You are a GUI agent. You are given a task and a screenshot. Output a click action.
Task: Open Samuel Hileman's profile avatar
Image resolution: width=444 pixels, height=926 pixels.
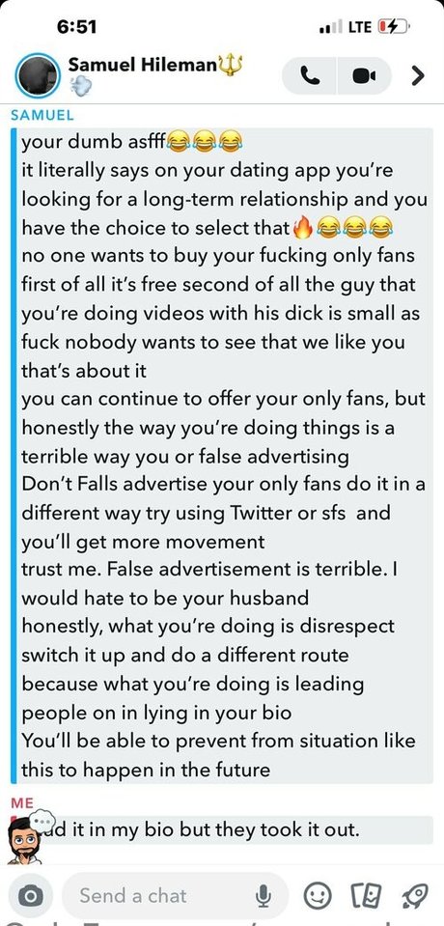(38, 75)
